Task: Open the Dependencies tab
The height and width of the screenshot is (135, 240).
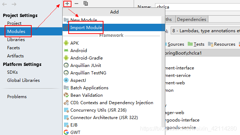Action: coord(192,19)
